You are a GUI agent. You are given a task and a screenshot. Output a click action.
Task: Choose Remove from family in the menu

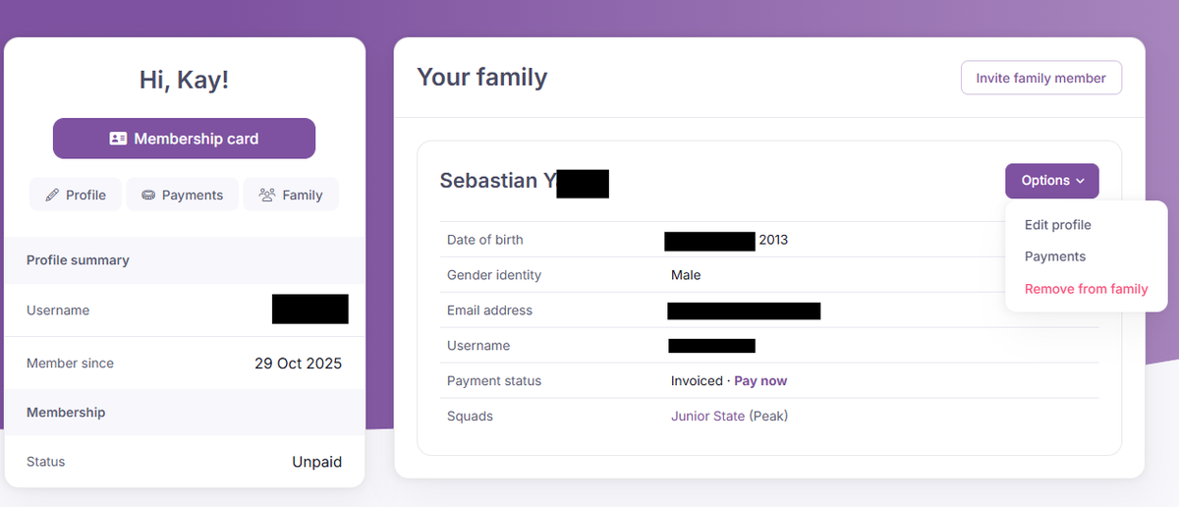pos(1086,289)
